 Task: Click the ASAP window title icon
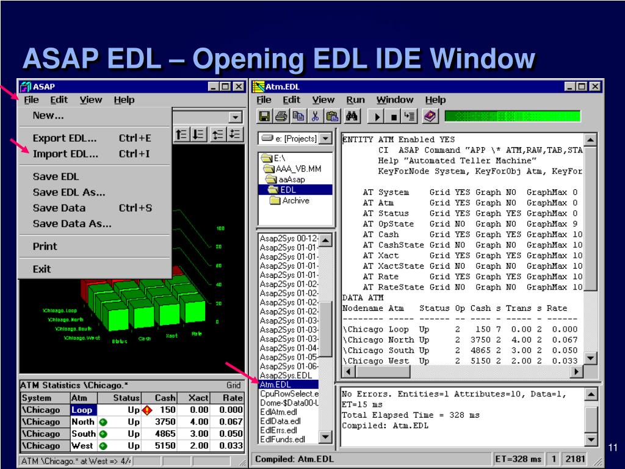click(x=26, y=87)
